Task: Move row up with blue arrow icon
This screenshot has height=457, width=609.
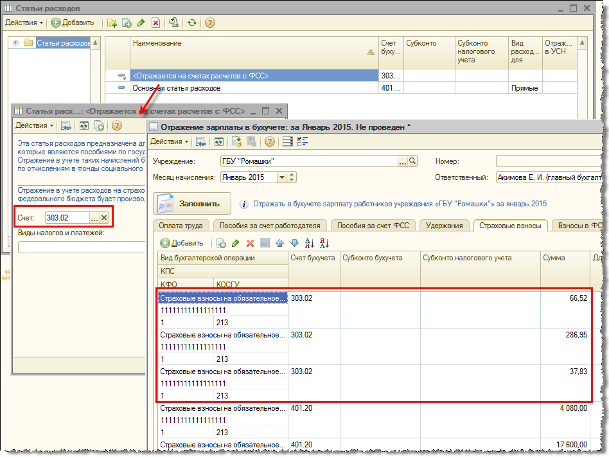Action: (279, 243)
